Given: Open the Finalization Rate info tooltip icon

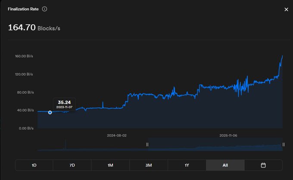Looking at the screenshot, I should 44,9.
